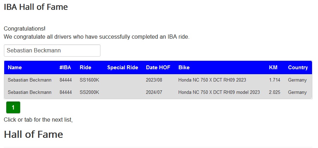Click the Special Ride column header
The width and height of the screenshot is (318, 148).
[122, 67]
